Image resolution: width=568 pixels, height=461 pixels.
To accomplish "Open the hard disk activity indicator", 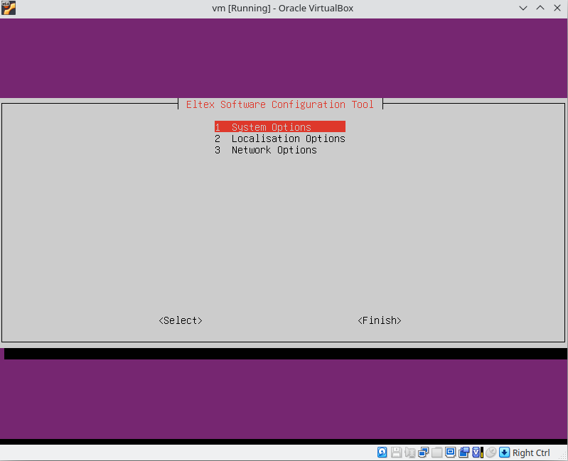I will click(382, 452).
